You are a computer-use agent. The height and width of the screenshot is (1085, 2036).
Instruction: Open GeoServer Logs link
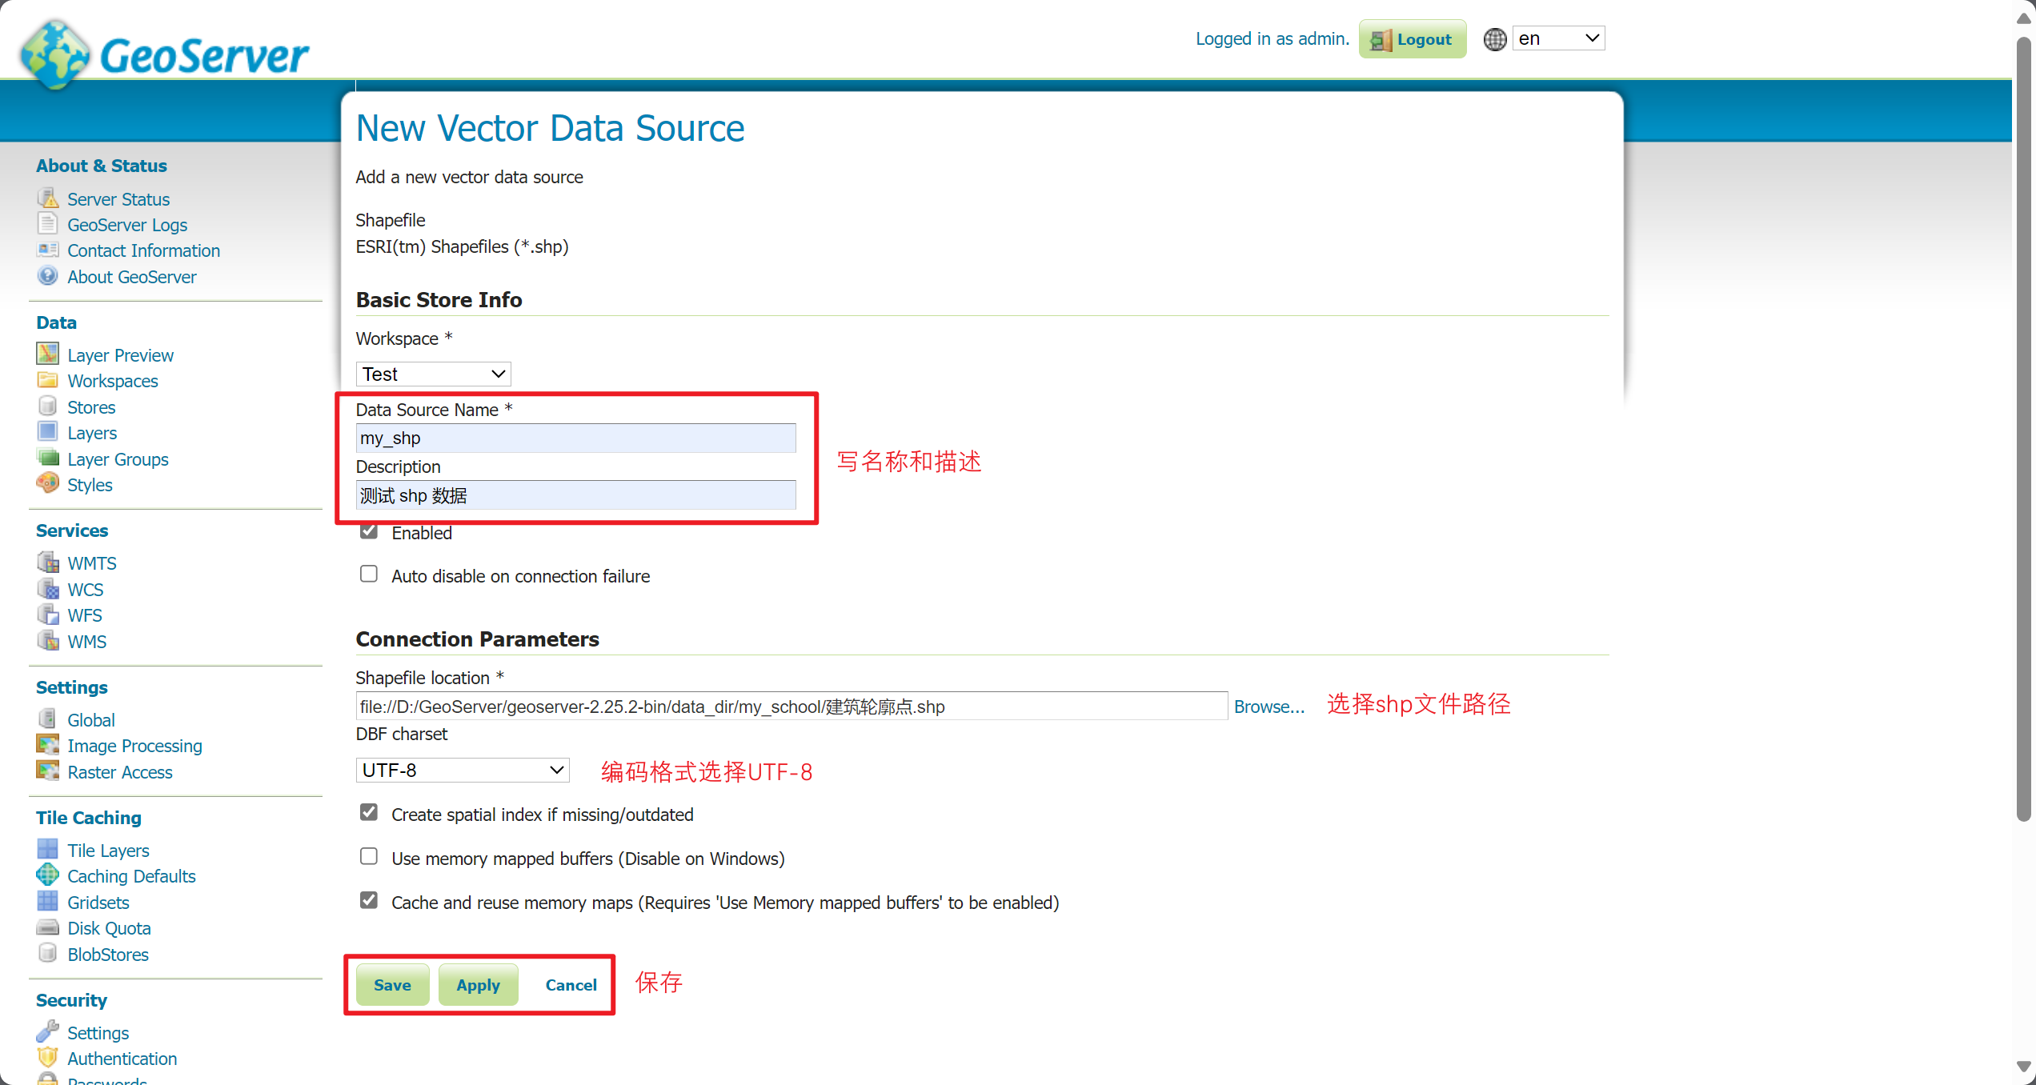pyautogui.click(x=127, y=225)
